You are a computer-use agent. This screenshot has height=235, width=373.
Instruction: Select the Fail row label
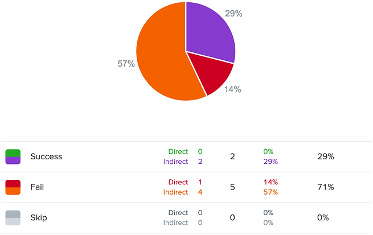pos(38,187)
